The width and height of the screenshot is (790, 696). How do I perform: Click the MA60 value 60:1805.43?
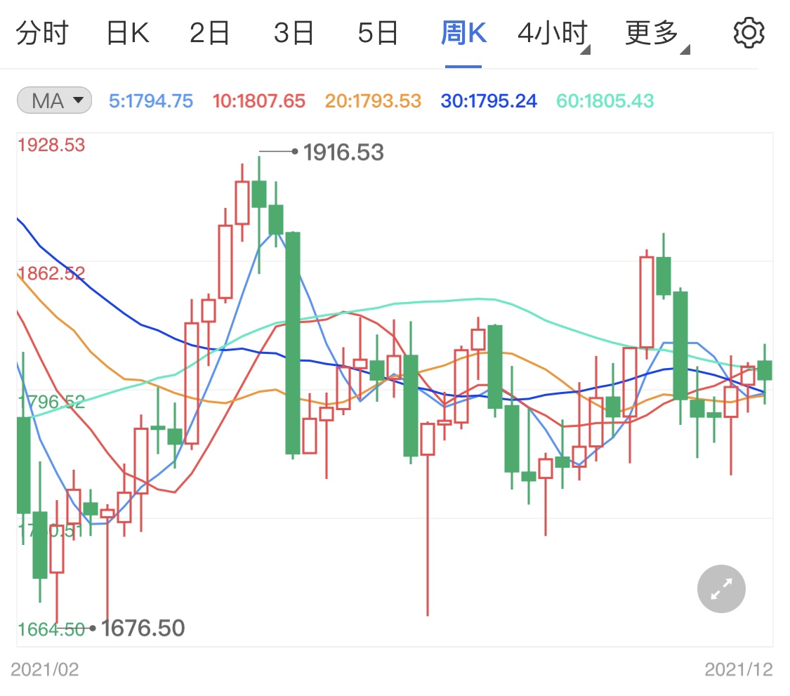click(x=605, y=101)
